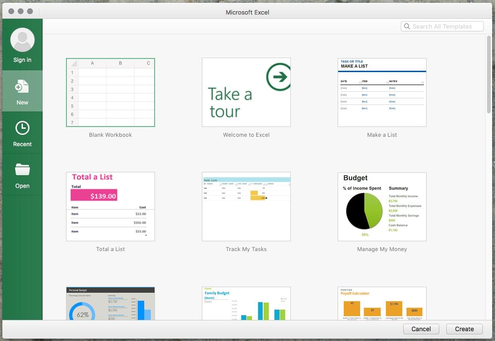Select the New document icon in sidebar
This screenshot has height=341, width=495.
[x=22, y=86]
